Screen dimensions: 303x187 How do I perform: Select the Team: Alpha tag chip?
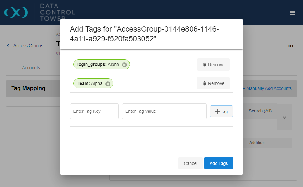click(90, 83)
